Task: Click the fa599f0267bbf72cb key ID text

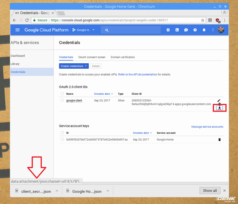Action: pos(97,140)
